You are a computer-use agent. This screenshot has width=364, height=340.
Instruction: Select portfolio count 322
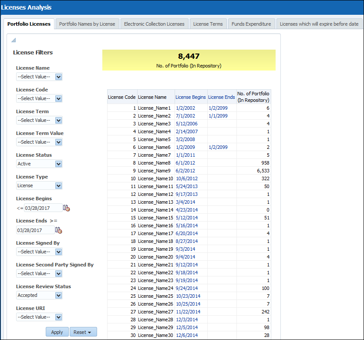click(x=265, y=178)
